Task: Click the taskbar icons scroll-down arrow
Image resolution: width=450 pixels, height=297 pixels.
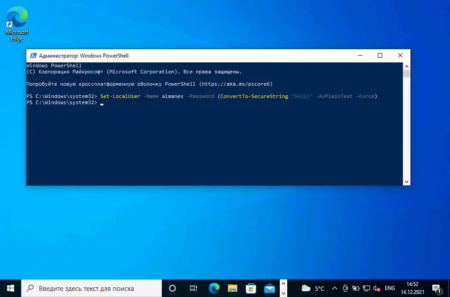Action: pyautogui.click(x=283, y=293)
